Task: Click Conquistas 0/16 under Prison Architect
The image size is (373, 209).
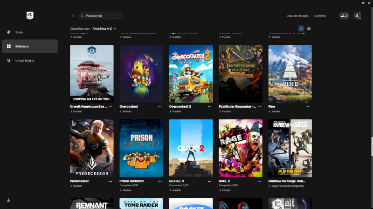Action: 129,185
